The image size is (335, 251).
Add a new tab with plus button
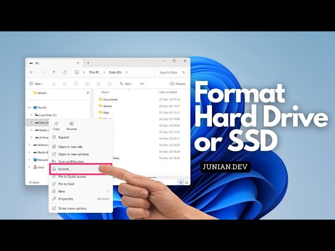click(x=88, y=63)
